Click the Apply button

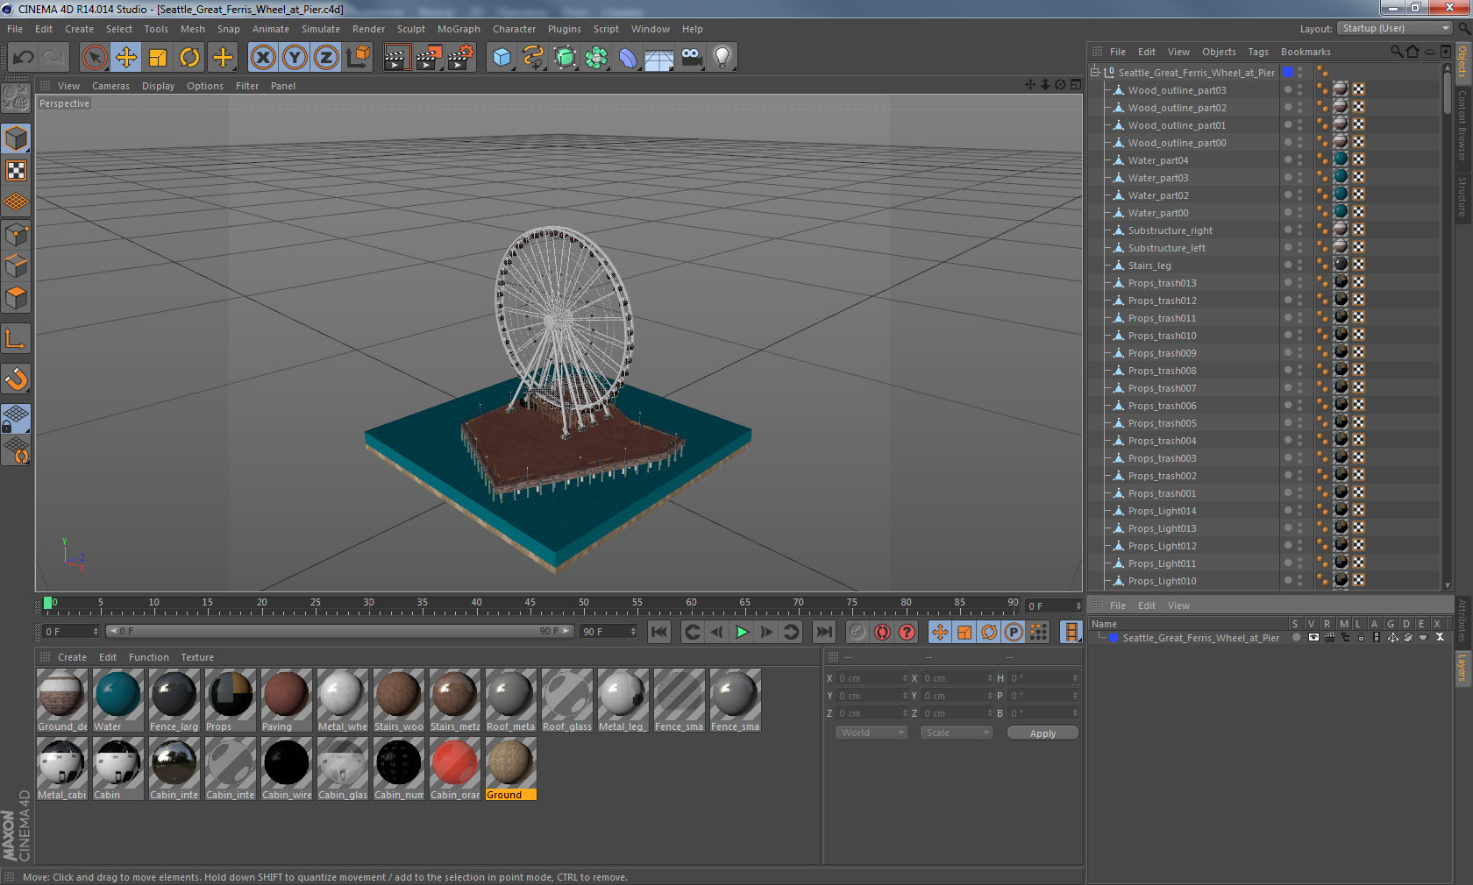[1042, 733]
